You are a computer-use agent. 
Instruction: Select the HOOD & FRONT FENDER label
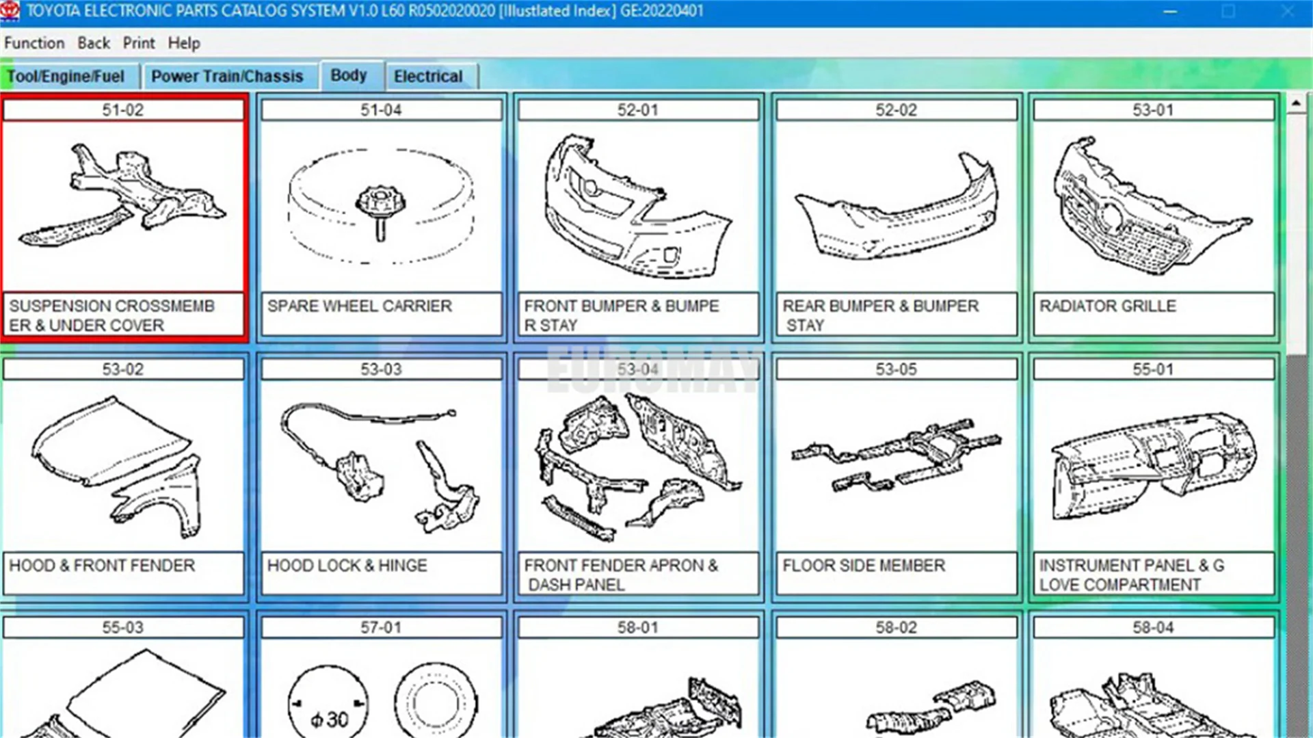[123, 574]
